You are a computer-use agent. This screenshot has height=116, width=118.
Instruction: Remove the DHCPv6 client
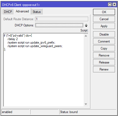click(x=104, y=55)
